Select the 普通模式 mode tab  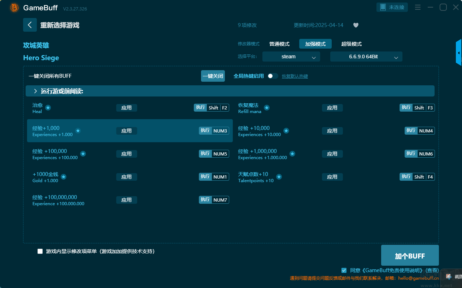click(x=279, y=44)
